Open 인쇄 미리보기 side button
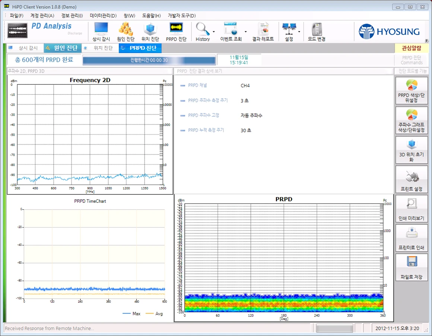Image resolution: width=432 pixels, height=336 pixels. (412, 209)
